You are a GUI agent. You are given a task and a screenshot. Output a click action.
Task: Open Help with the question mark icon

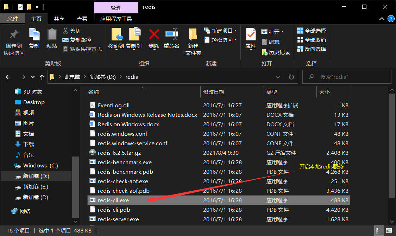point(391,19)
